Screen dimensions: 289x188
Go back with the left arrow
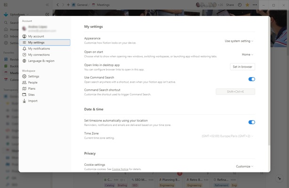point(57,5)
